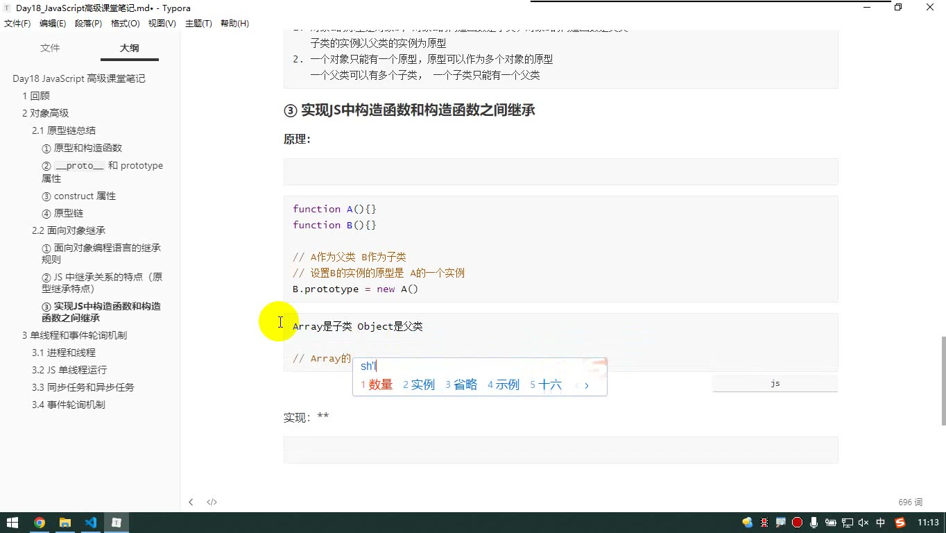Viewport: 946px width, 533px height.
Task: Click the red record-stop tray icon
Action: [797, 523]
